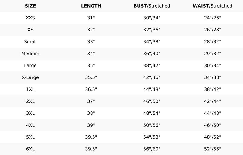243x155 pixels.
Task: Click the LENGTH column header
Action: (91, 6)
